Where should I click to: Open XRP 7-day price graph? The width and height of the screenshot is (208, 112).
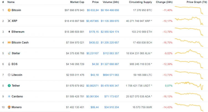pyautogui.click(x=189, y=21)
